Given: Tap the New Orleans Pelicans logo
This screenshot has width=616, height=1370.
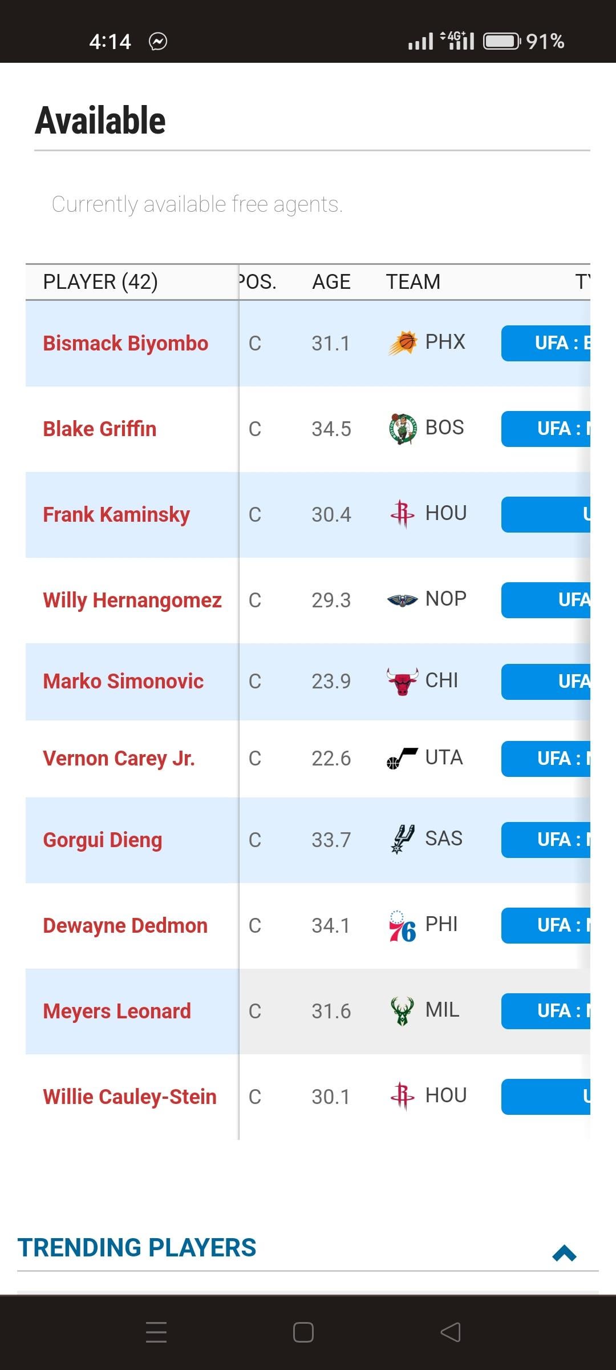Looking at the screenshot, I should (x=403, y=600).
